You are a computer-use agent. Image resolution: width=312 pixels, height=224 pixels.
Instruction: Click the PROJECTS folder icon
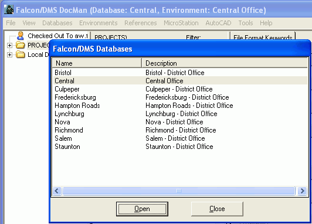21,45
